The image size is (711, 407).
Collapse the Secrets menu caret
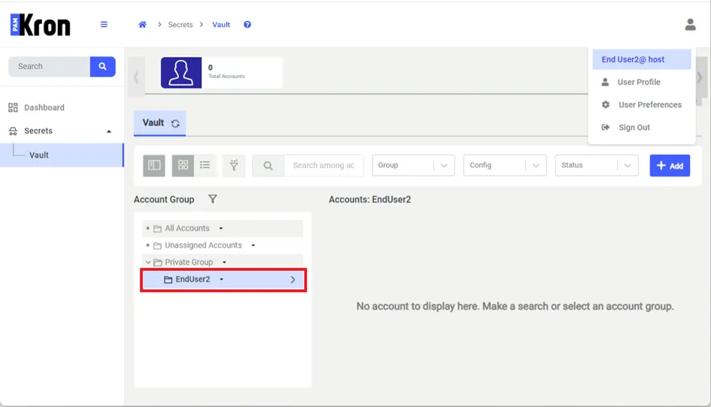pyautogui.click(x=109, y=131)
